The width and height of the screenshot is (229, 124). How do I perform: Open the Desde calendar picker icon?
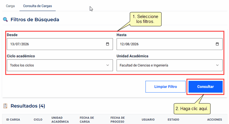[x=108, y=44]
